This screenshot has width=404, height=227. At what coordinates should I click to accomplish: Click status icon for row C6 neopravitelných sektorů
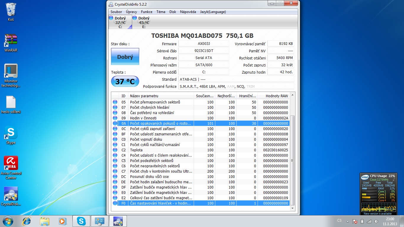[x=115, y=166]
